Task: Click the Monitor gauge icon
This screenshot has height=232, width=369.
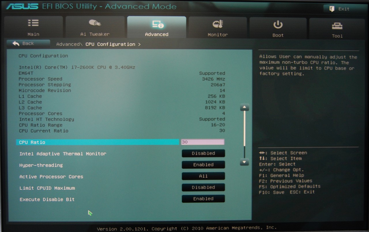Action: click(218, 24)
